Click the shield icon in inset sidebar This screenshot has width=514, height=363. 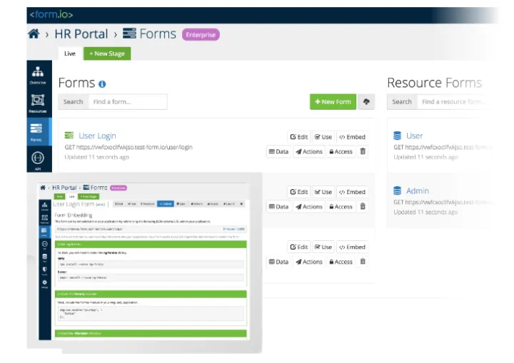point(44,270)
